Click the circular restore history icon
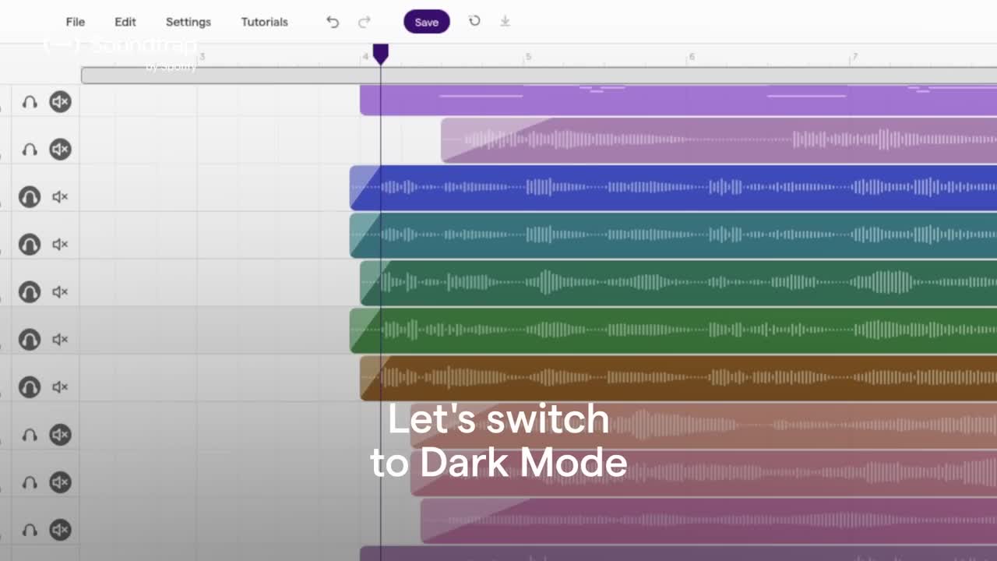Screen dimensions: 997x561 [x=474, y=21]
